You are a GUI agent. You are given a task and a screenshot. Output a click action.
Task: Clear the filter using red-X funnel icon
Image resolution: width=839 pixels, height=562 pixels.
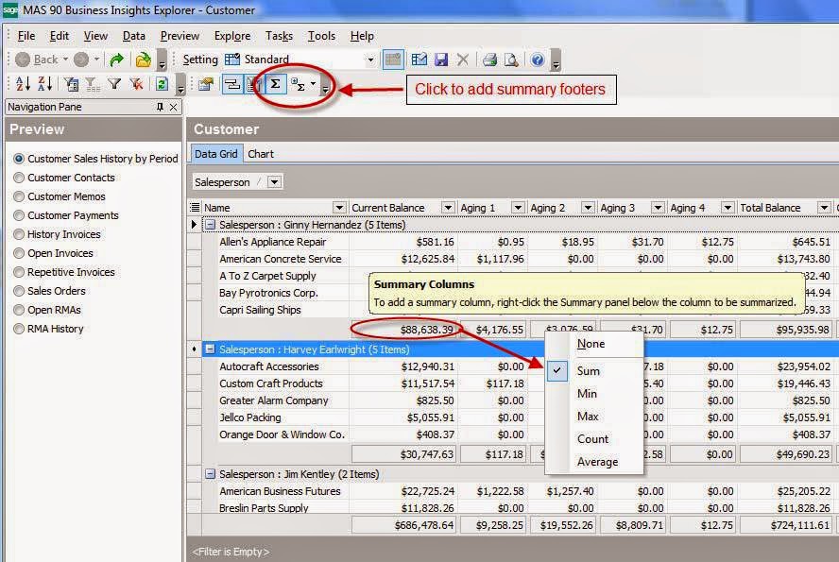coord(136,83)
